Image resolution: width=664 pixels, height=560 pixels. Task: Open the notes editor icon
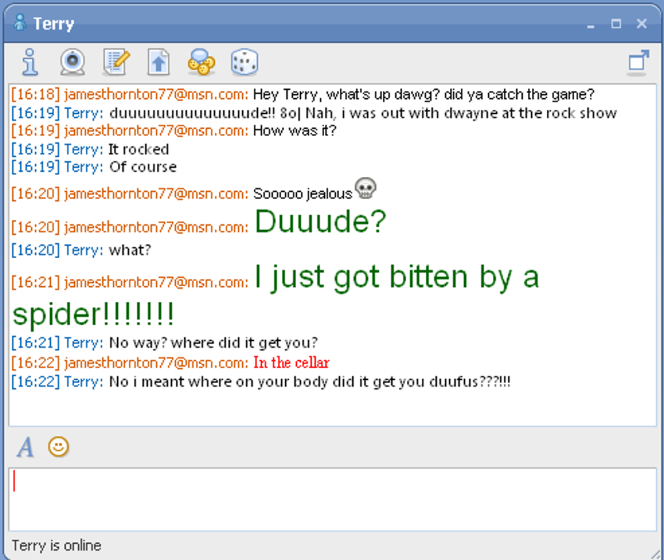pos(117,62)
